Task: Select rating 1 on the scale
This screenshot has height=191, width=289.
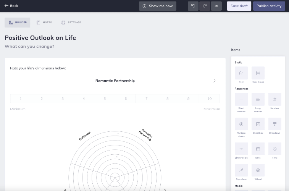Action: [21, 99]
